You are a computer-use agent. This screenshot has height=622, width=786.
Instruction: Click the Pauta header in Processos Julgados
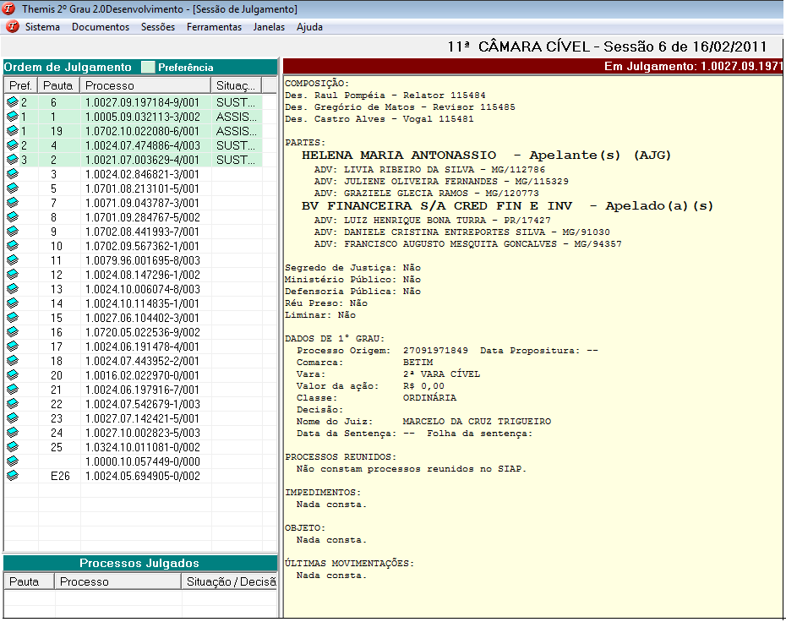29,581
